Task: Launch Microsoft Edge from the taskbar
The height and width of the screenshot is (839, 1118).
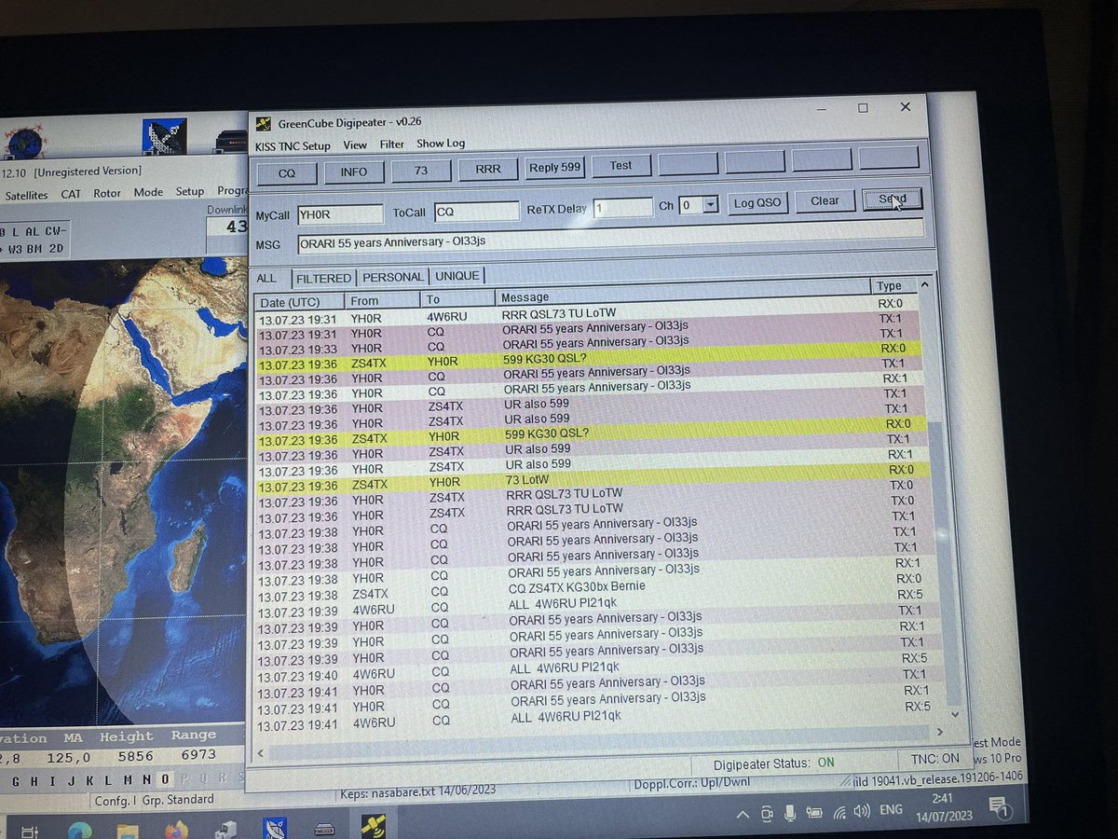Action: pos(78,831)
